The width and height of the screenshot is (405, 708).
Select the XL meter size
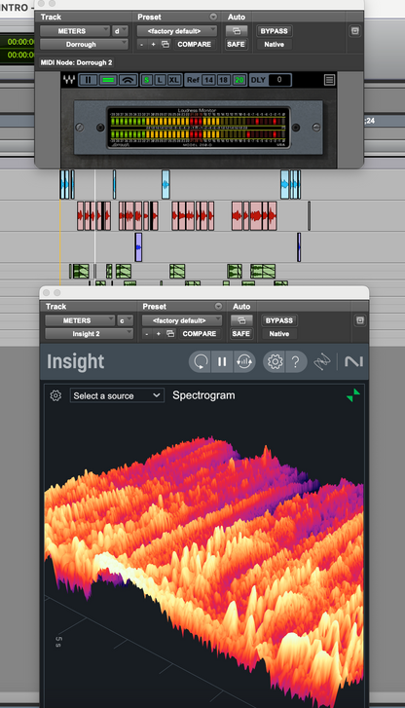[x=174, y=80]
